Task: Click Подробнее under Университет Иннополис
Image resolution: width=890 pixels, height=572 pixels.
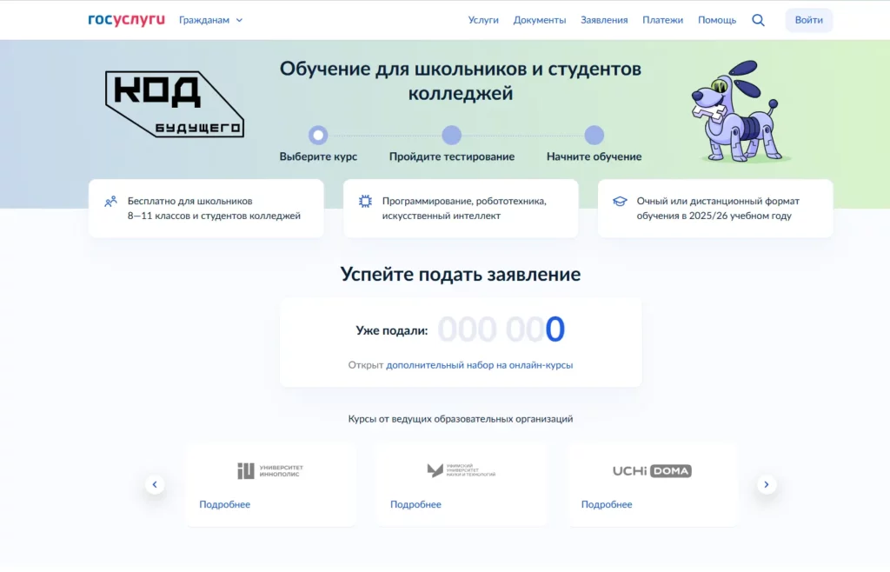Action: 226,504
